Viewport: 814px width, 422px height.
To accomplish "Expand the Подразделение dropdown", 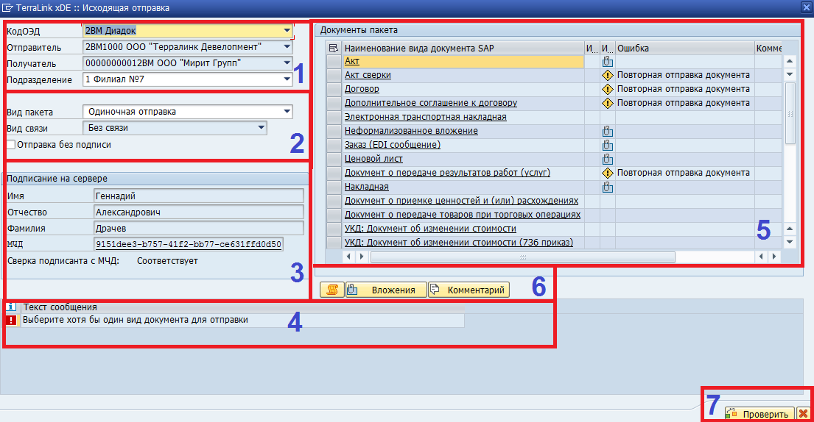I will pyautogui.click(x=287, y=79).
